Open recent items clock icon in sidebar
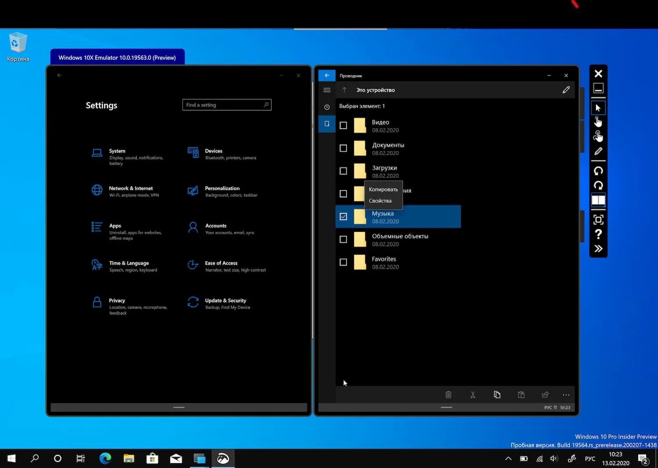Screen dimensions: 658x468 point(327,107)
